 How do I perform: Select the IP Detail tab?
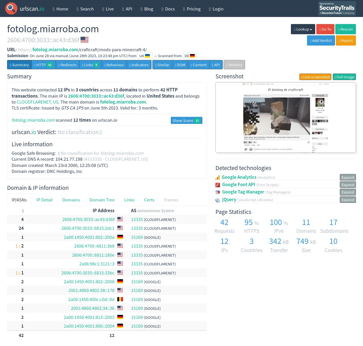44,200
